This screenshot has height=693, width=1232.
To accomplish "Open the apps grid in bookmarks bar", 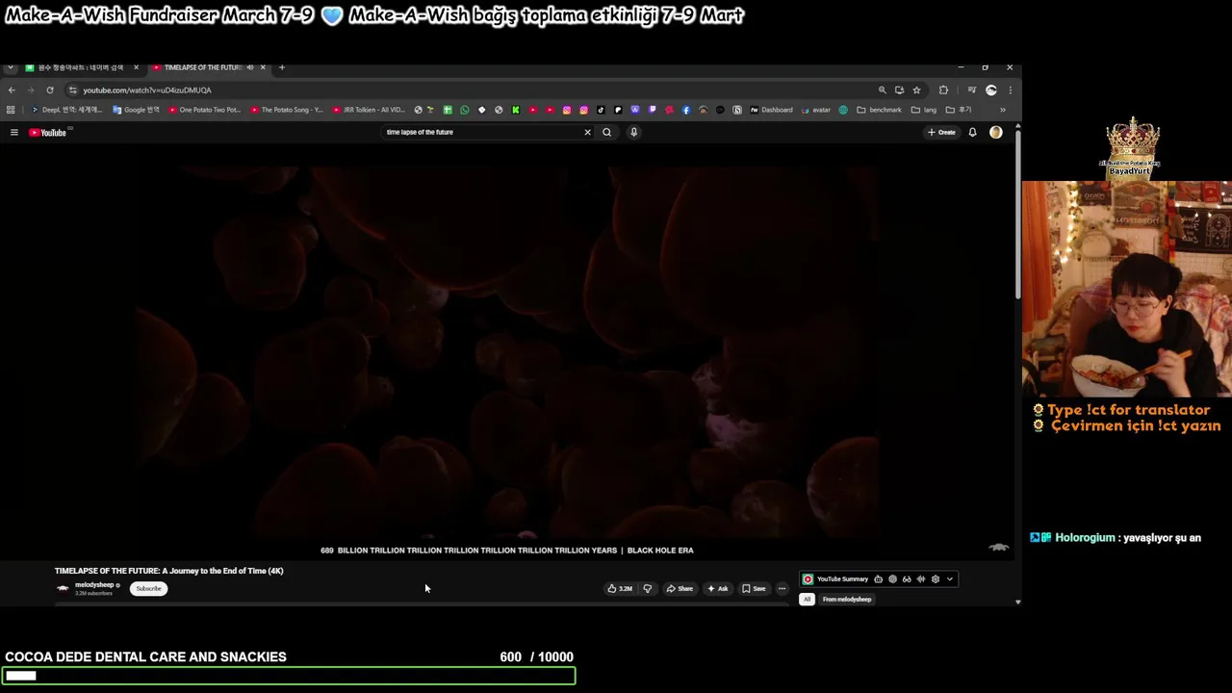I will click(11, 110).
